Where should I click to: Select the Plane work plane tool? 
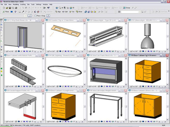(x=6, y=12)
